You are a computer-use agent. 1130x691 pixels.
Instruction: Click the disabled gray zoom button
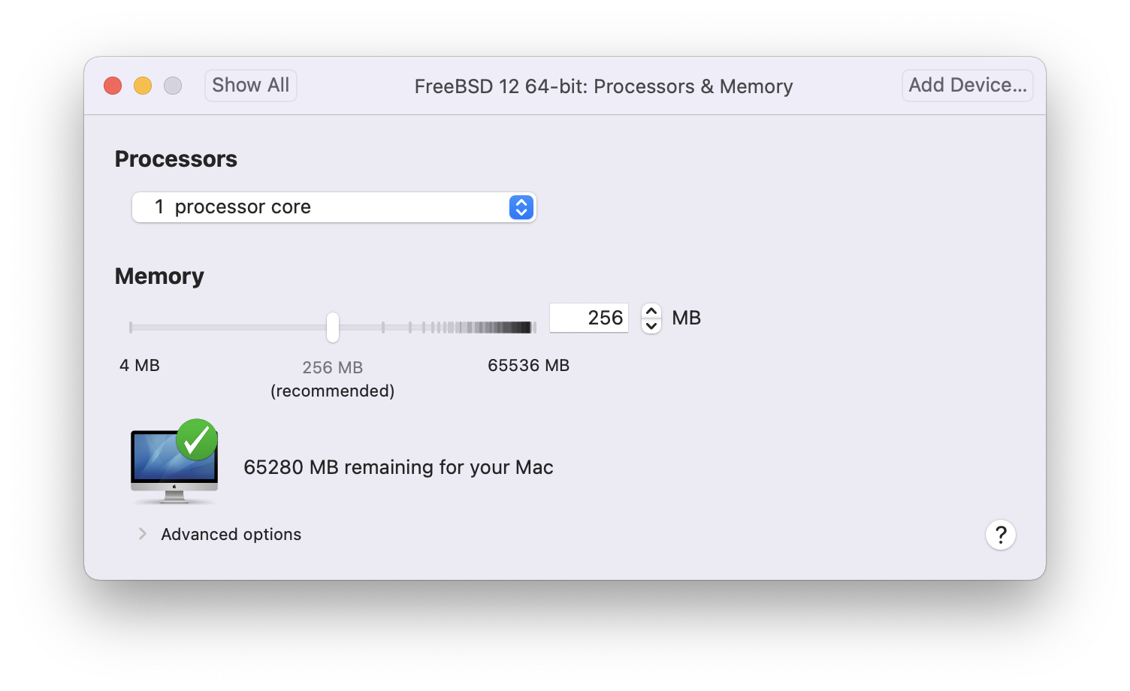coord(173,86)
